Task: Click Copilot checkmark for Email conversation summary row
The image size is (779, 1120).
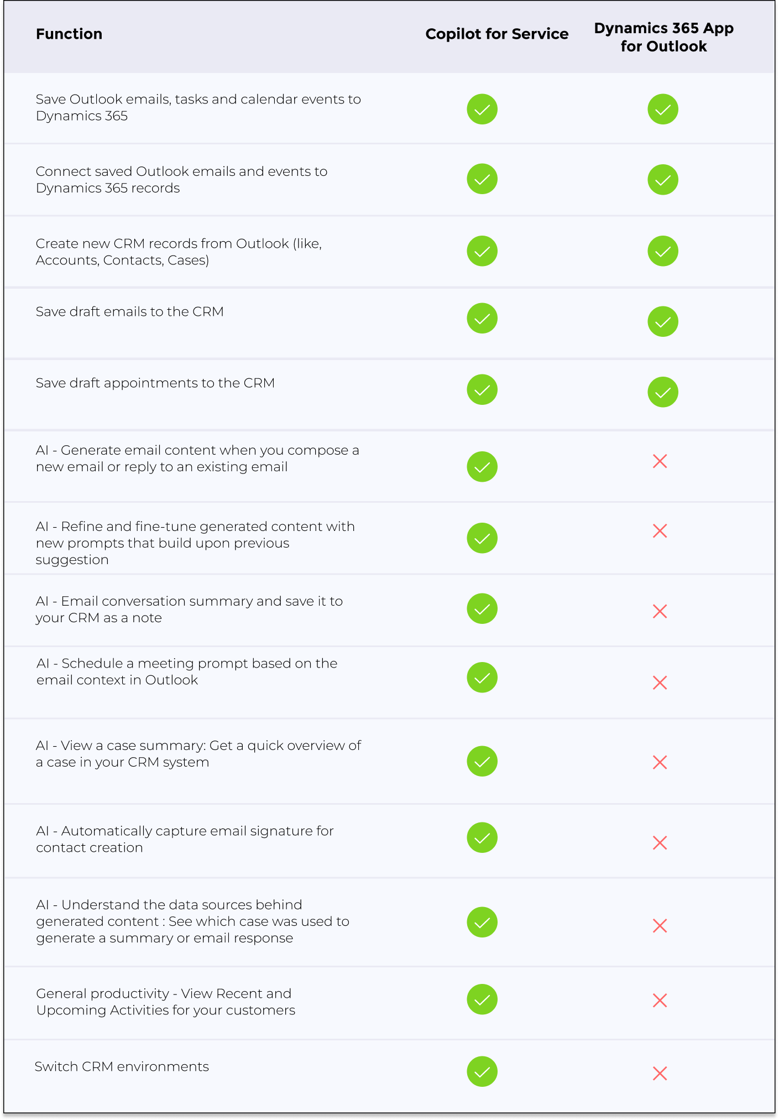Action: 482,609
